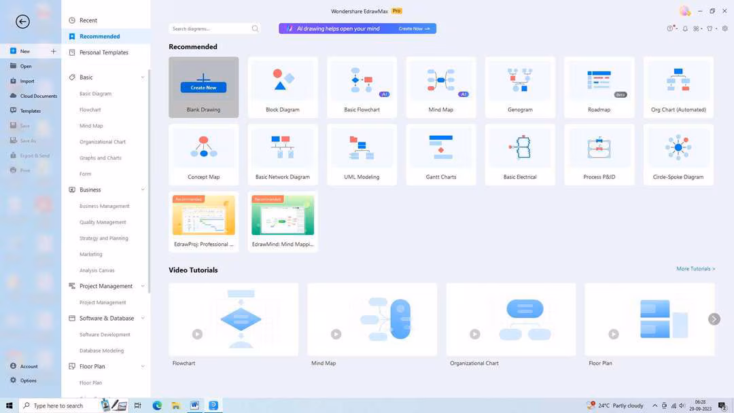Select the Basic Electrical template

click(x=520, y=154)
